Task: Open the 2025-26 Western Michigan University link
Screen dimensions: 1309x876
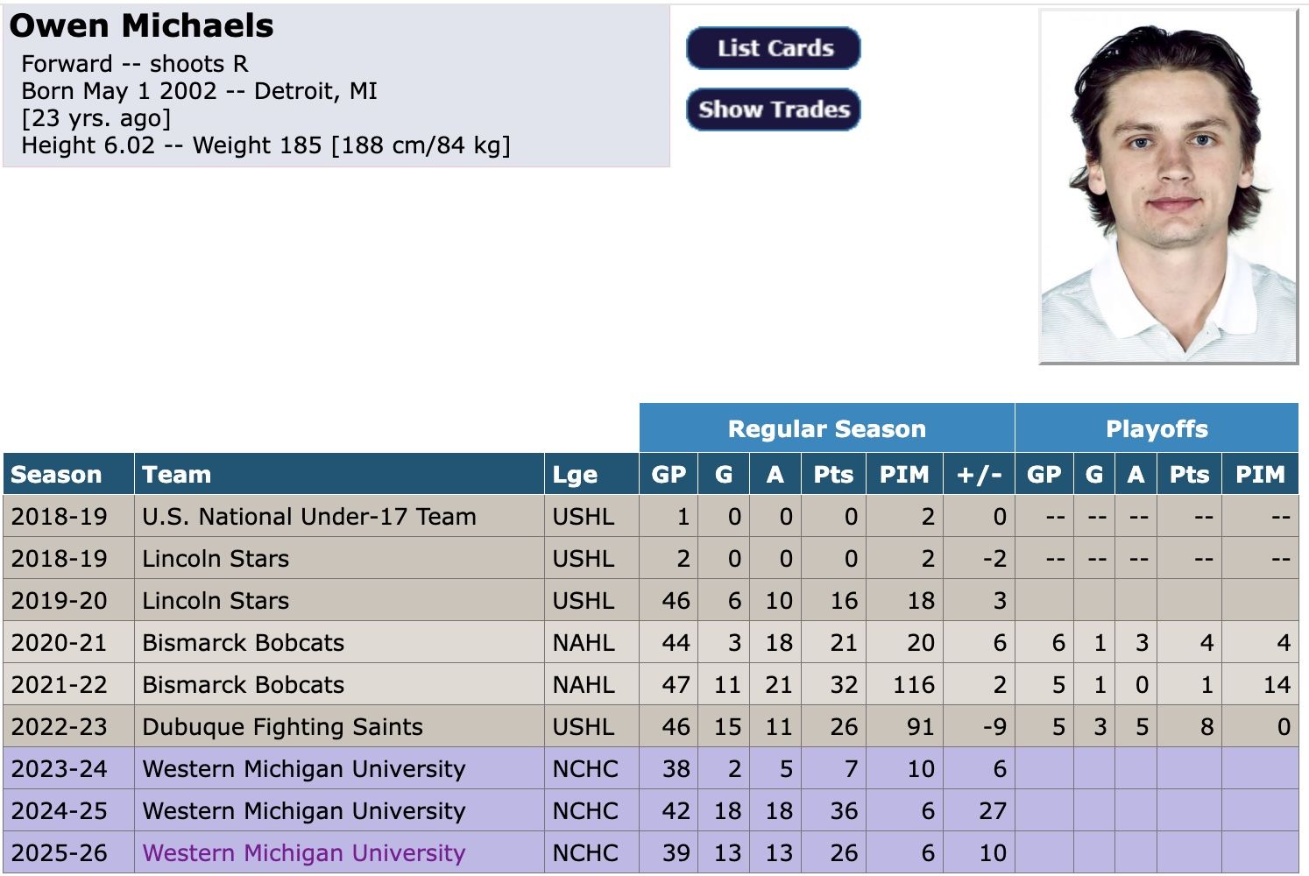Action: [x=304, y=853]
